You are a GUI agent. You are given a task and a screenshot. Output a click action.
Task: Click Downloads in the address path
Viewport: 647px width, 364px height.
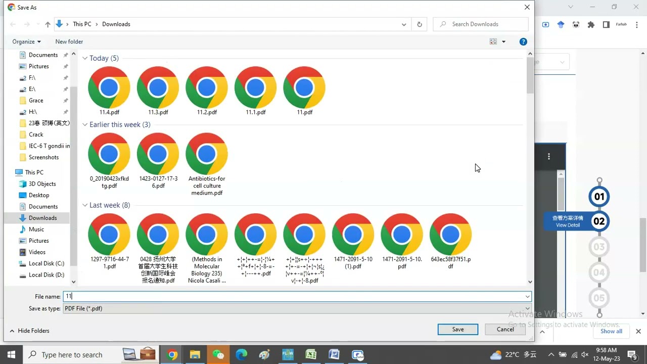[x=116, y=24]
